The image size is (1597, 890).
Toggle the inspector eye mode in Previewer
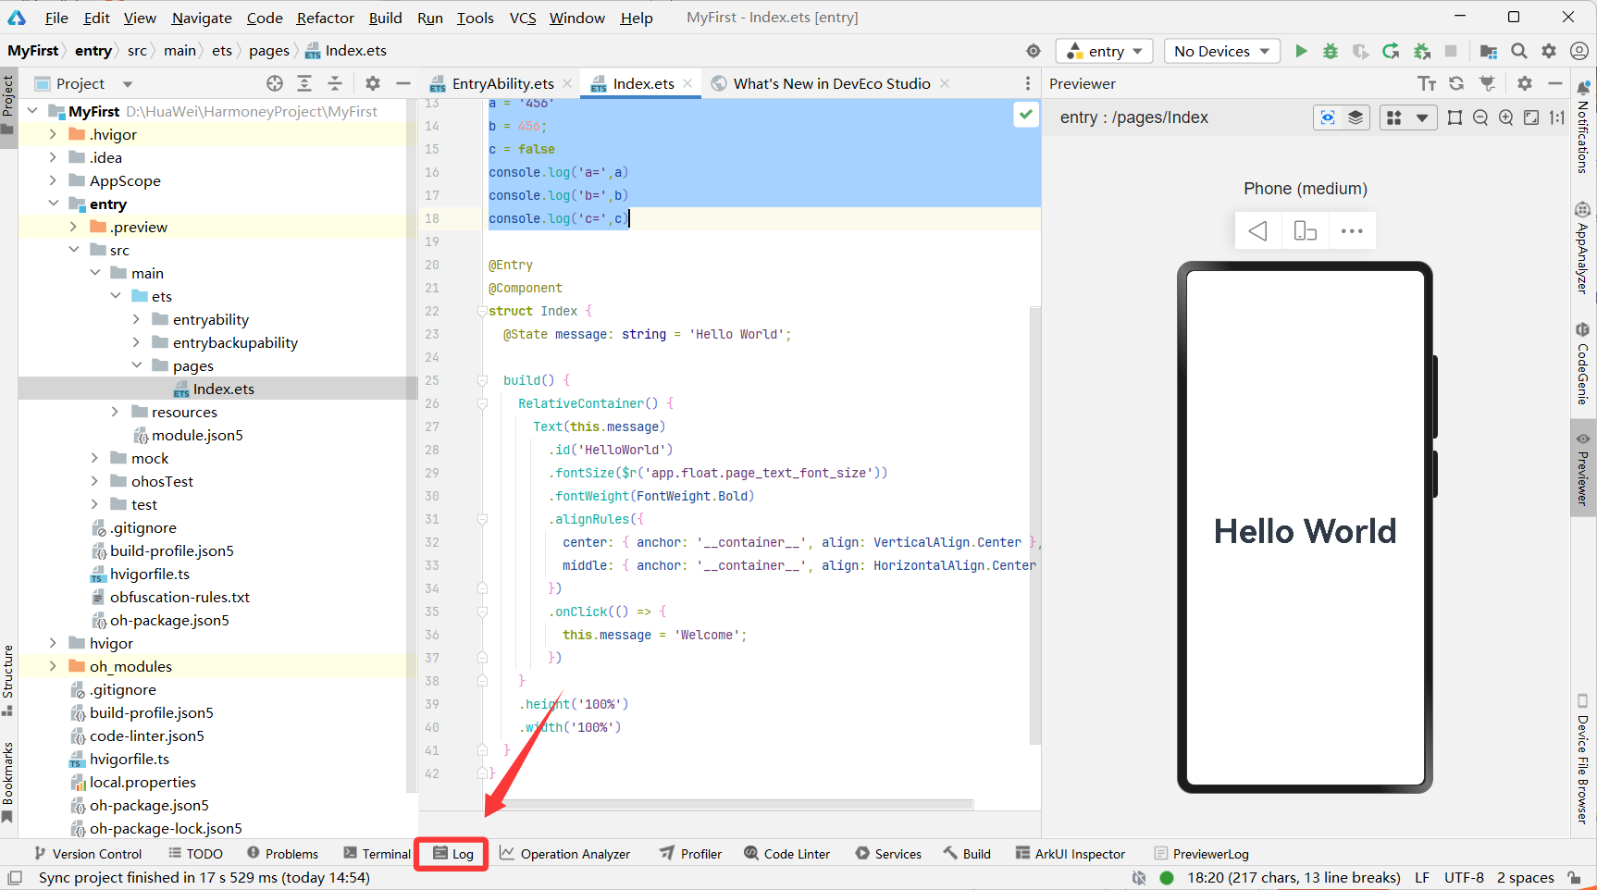pyautogui.click(x=1328, y=117)
